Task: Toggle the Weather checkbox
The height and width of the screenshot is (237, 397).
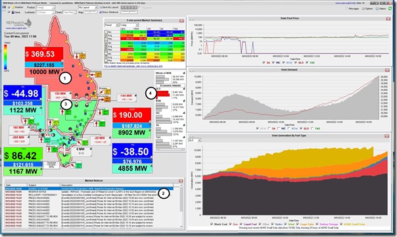Action: 9,7
